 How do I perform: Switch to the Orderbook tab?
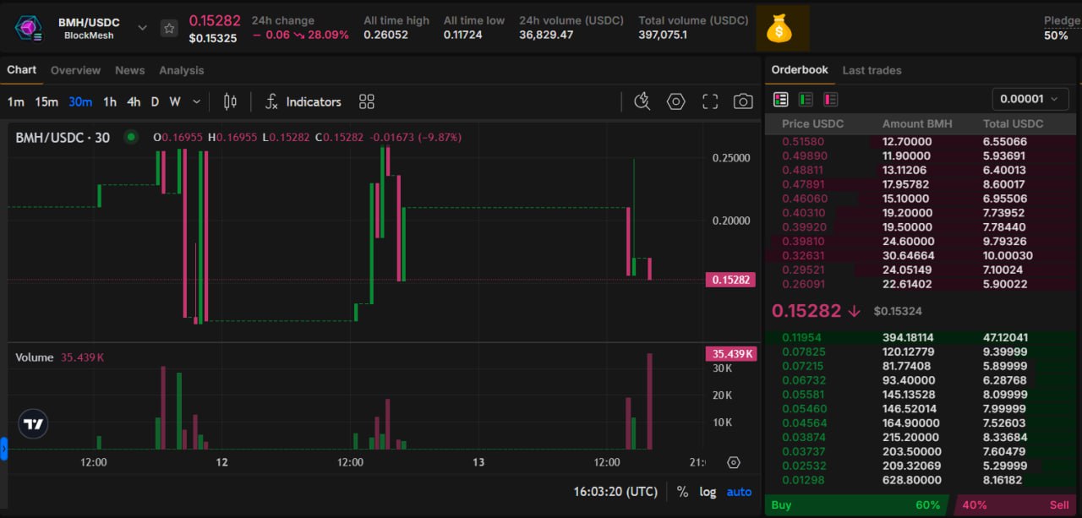pyautogui.click(x=800, y=70)
